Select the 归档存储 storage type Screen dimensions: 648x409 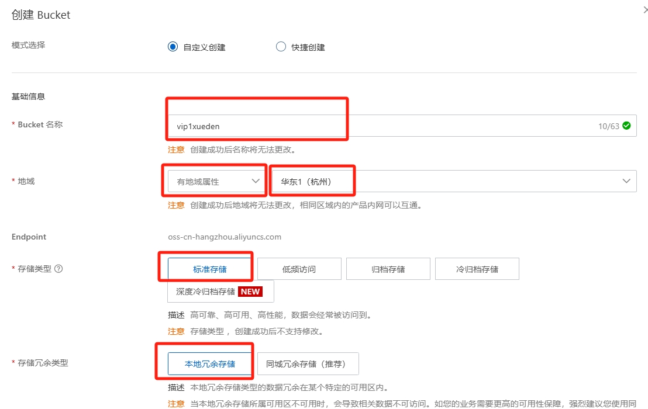(x=388, y=268)
